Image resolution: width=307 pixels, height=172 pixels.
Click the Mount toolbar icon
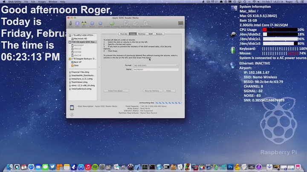pyautogui.click(x=92, y=23)
